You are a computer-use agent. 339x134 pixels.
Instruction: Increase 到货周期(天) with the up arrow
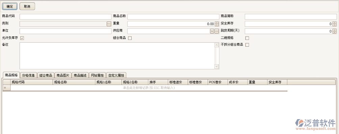point(334,30)
